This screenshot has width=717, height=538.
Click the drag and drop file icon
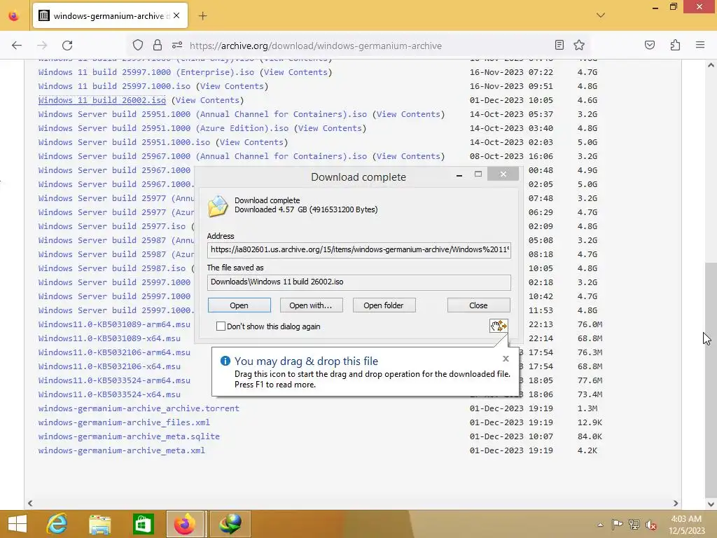(x=499, y=326)
